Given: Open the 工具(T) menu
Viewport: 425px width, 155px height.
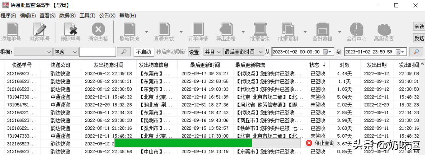Looking at the screenshot, I should click(x=87, y=16).
